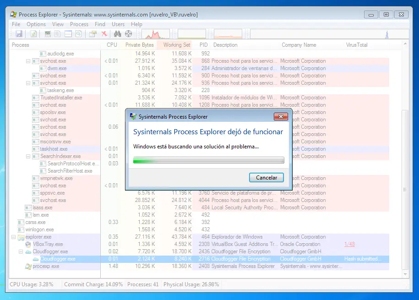Click Cancelar in the crash dialog
Screen dimensions: 419x300
coord(267,178)
